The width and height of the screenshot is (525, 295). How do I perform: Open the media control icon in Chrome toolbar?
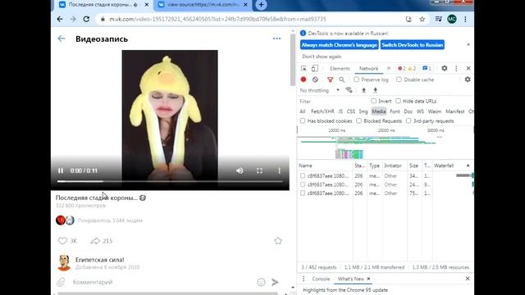click(438, 19)
